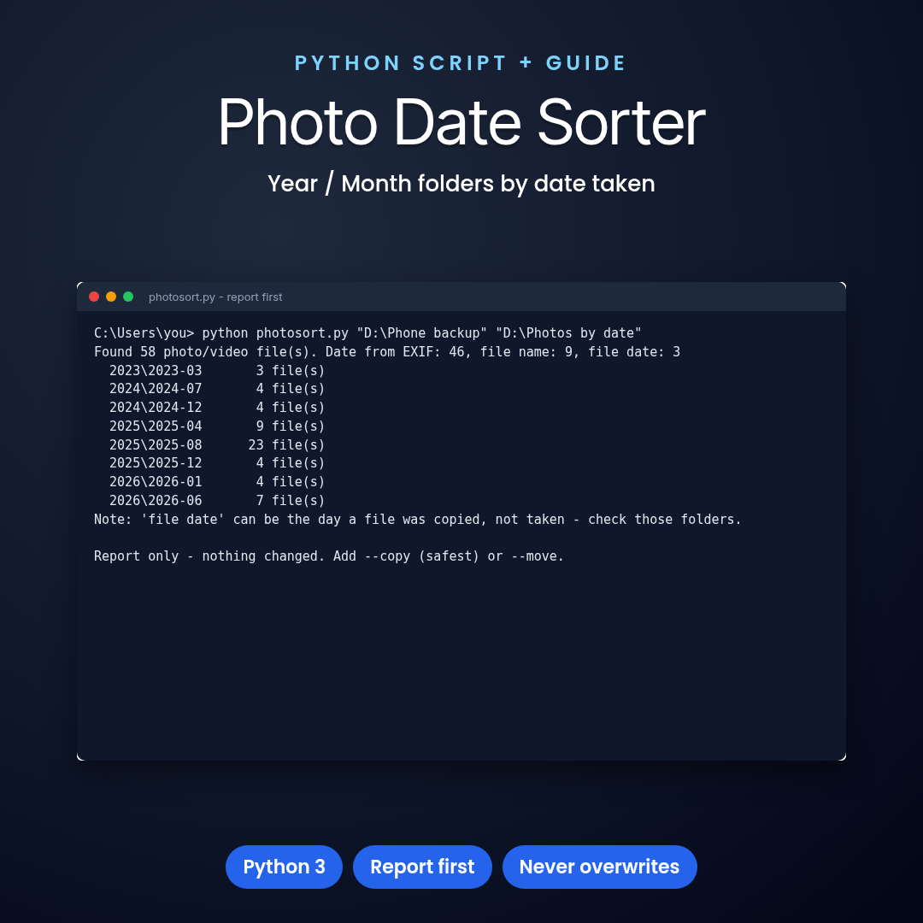
Task: Select the 2024\2024-12 row
Action: (216, 408)
